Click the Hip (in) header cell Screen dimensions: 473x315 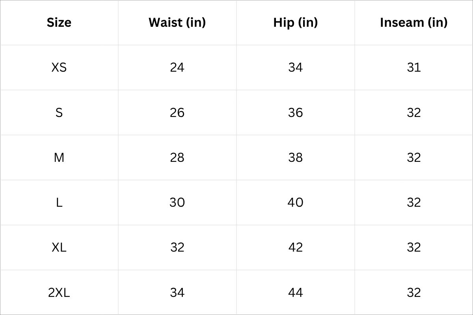[295, 22]
